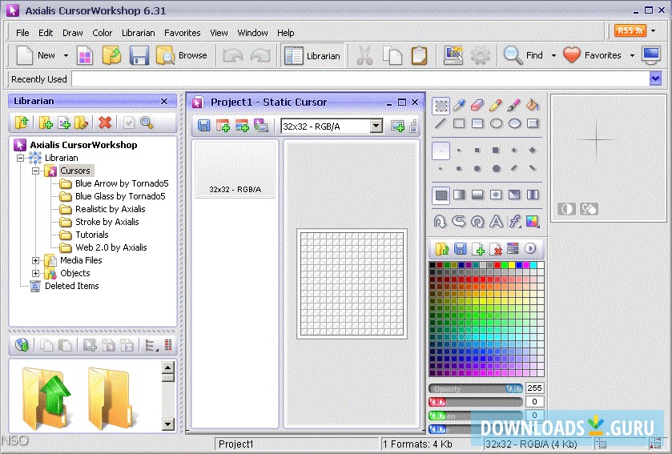
Task: Click the globe icon in lower Librarian toolbar
Action: pos(22,345)
